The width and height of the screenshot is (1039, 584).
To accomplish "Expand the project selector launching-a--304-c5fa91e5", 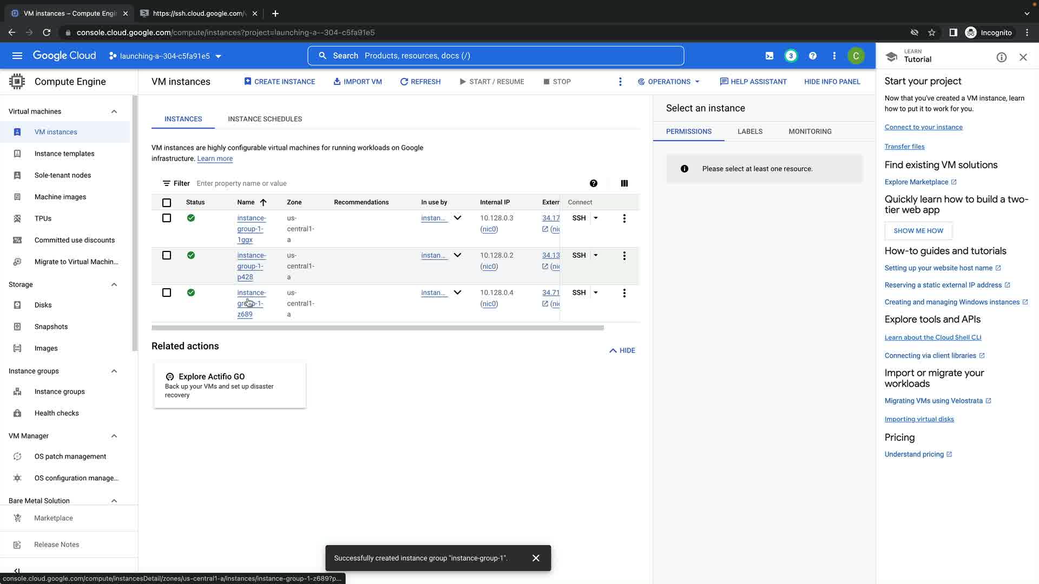I will (165, 56).
